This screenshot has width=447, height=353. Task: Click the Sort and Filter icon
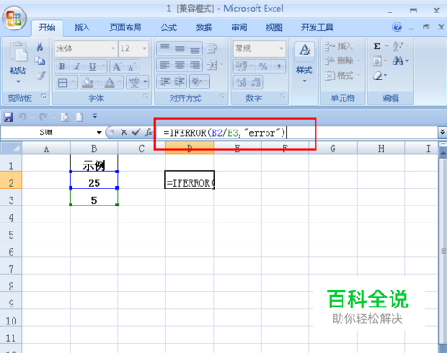click(398, 46)
